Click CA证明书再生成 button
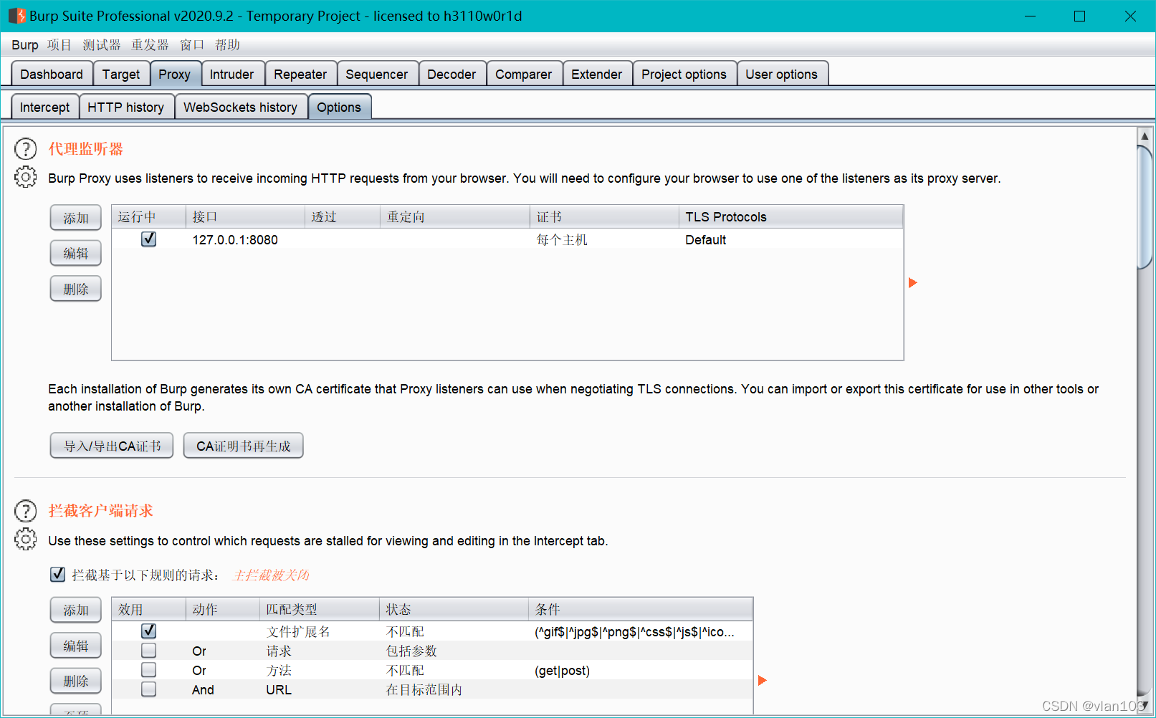 pyautogui.click(x=243, y=446)
